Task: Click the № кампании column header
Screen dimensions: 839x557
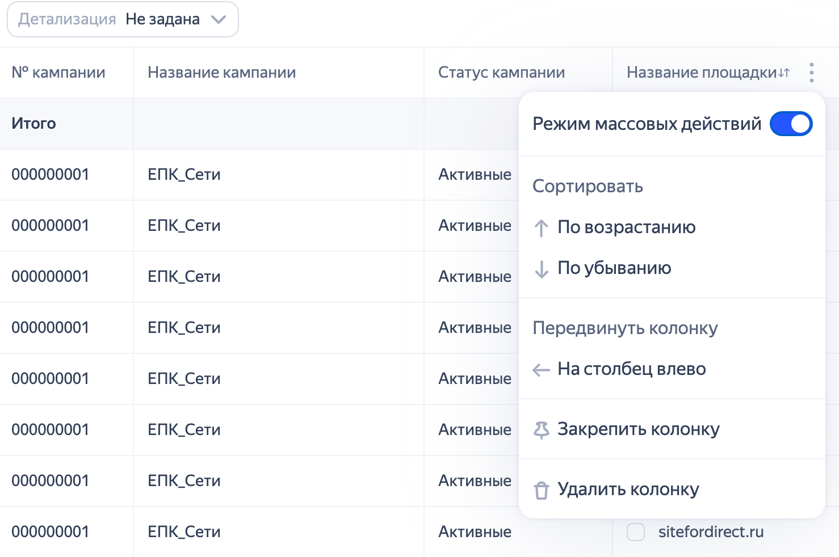Action: pyautogui.click(x=58, y=73)
